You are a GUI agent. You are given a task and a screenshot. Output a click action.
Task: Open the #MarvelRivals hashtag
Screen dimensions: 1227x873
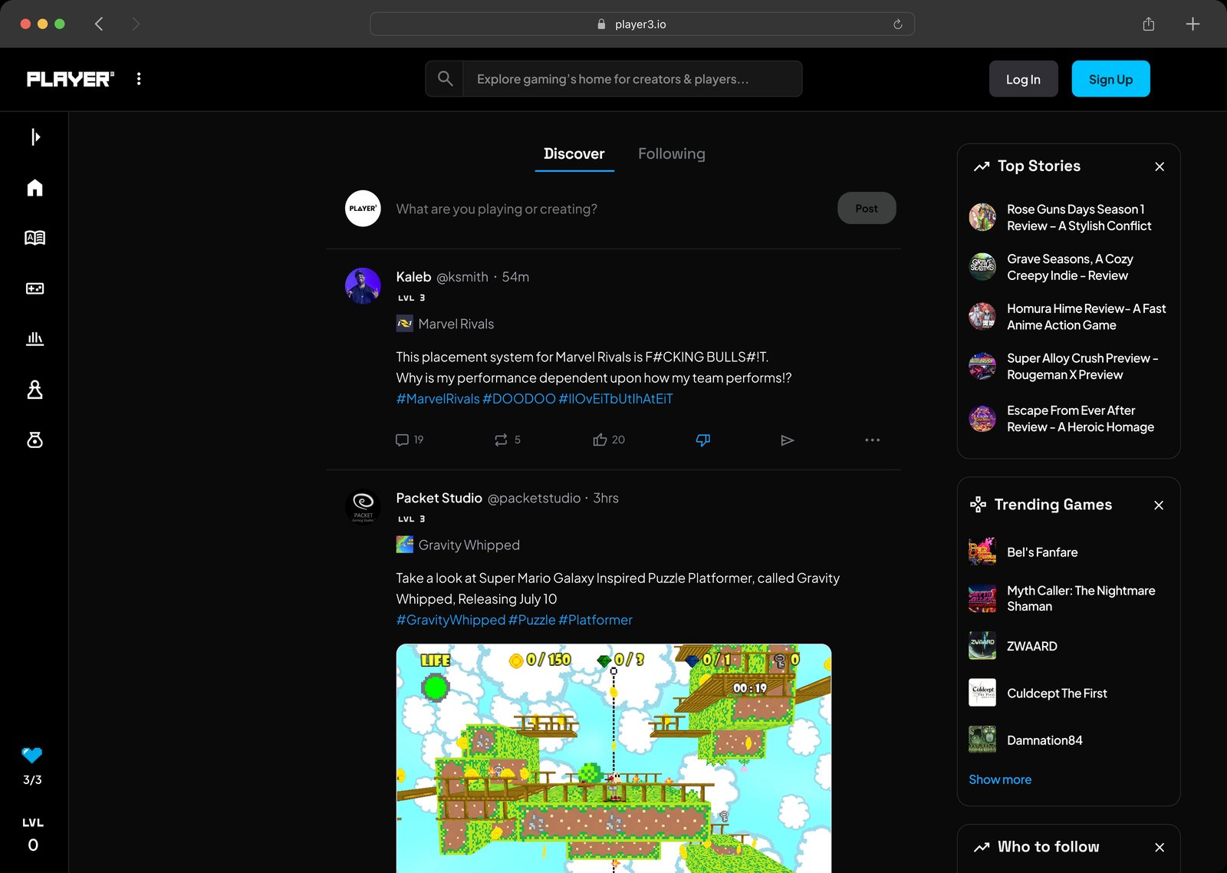point(438,399)
